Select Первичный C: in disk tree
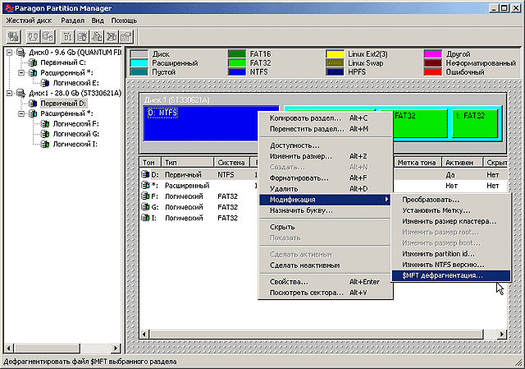The height and width of the screenshot is (369, 525). click(x=63, y=62)
